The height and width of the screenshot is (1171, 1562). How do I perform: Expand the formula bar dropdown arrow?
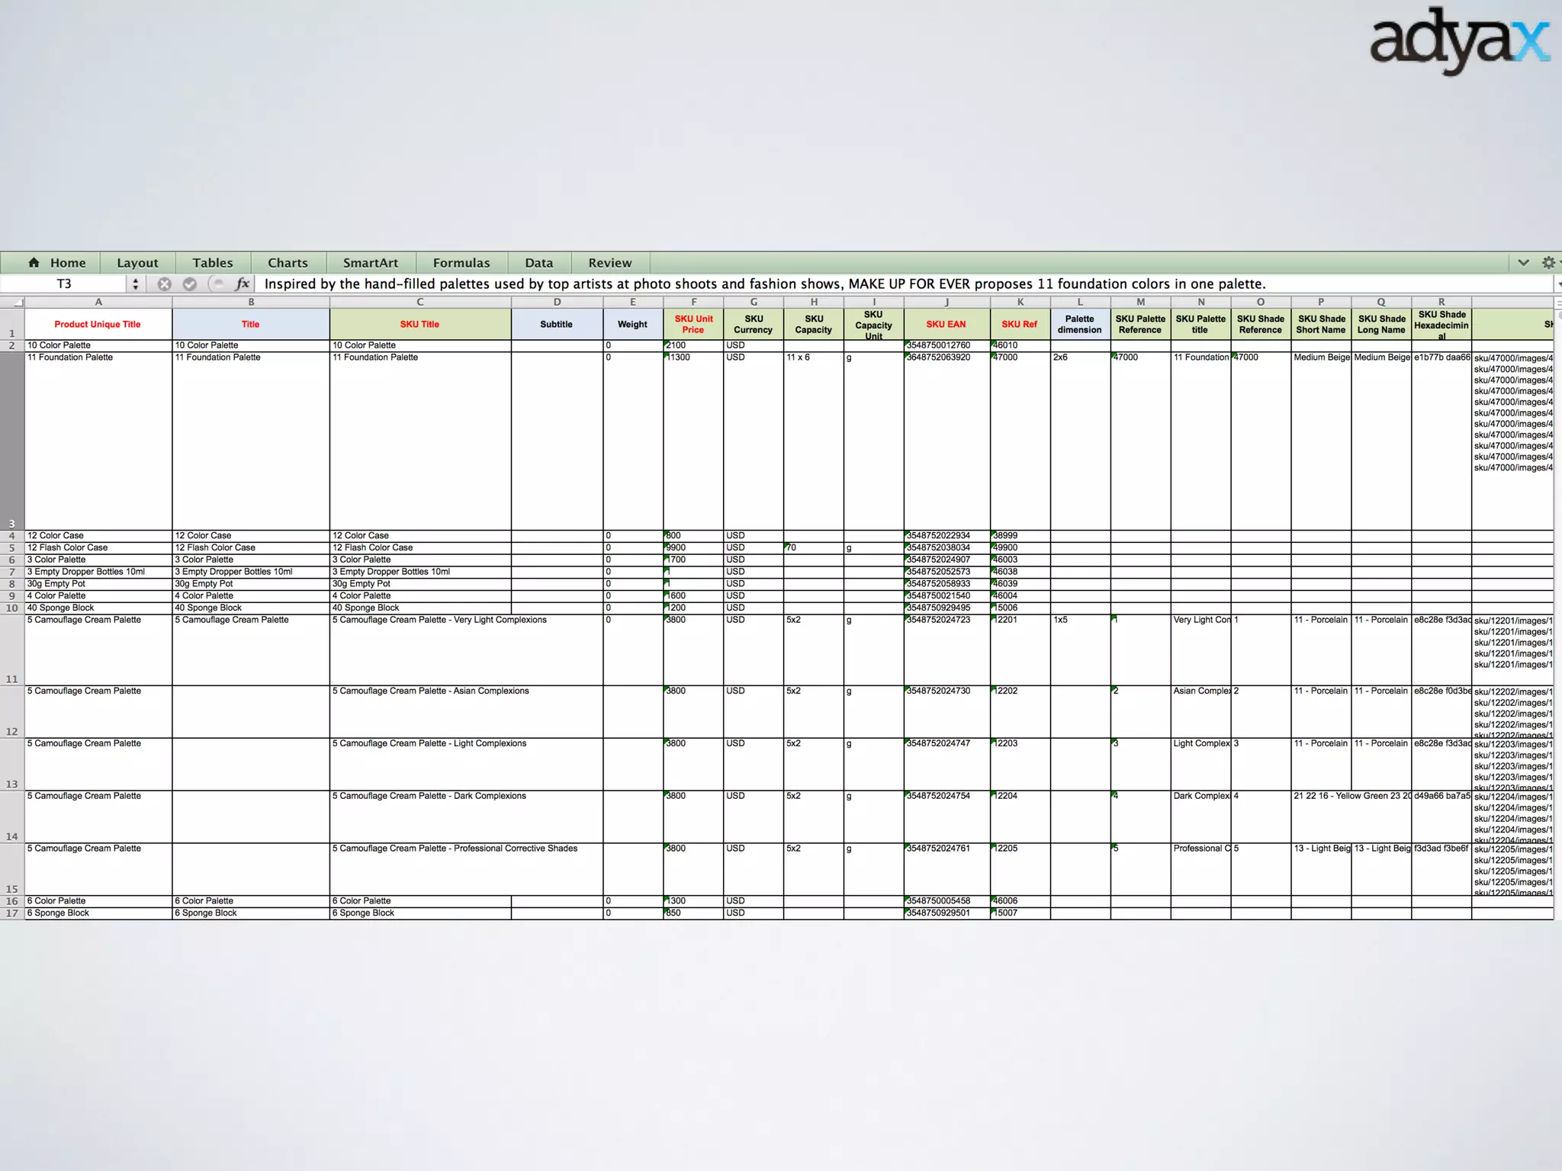(1557, 284)
